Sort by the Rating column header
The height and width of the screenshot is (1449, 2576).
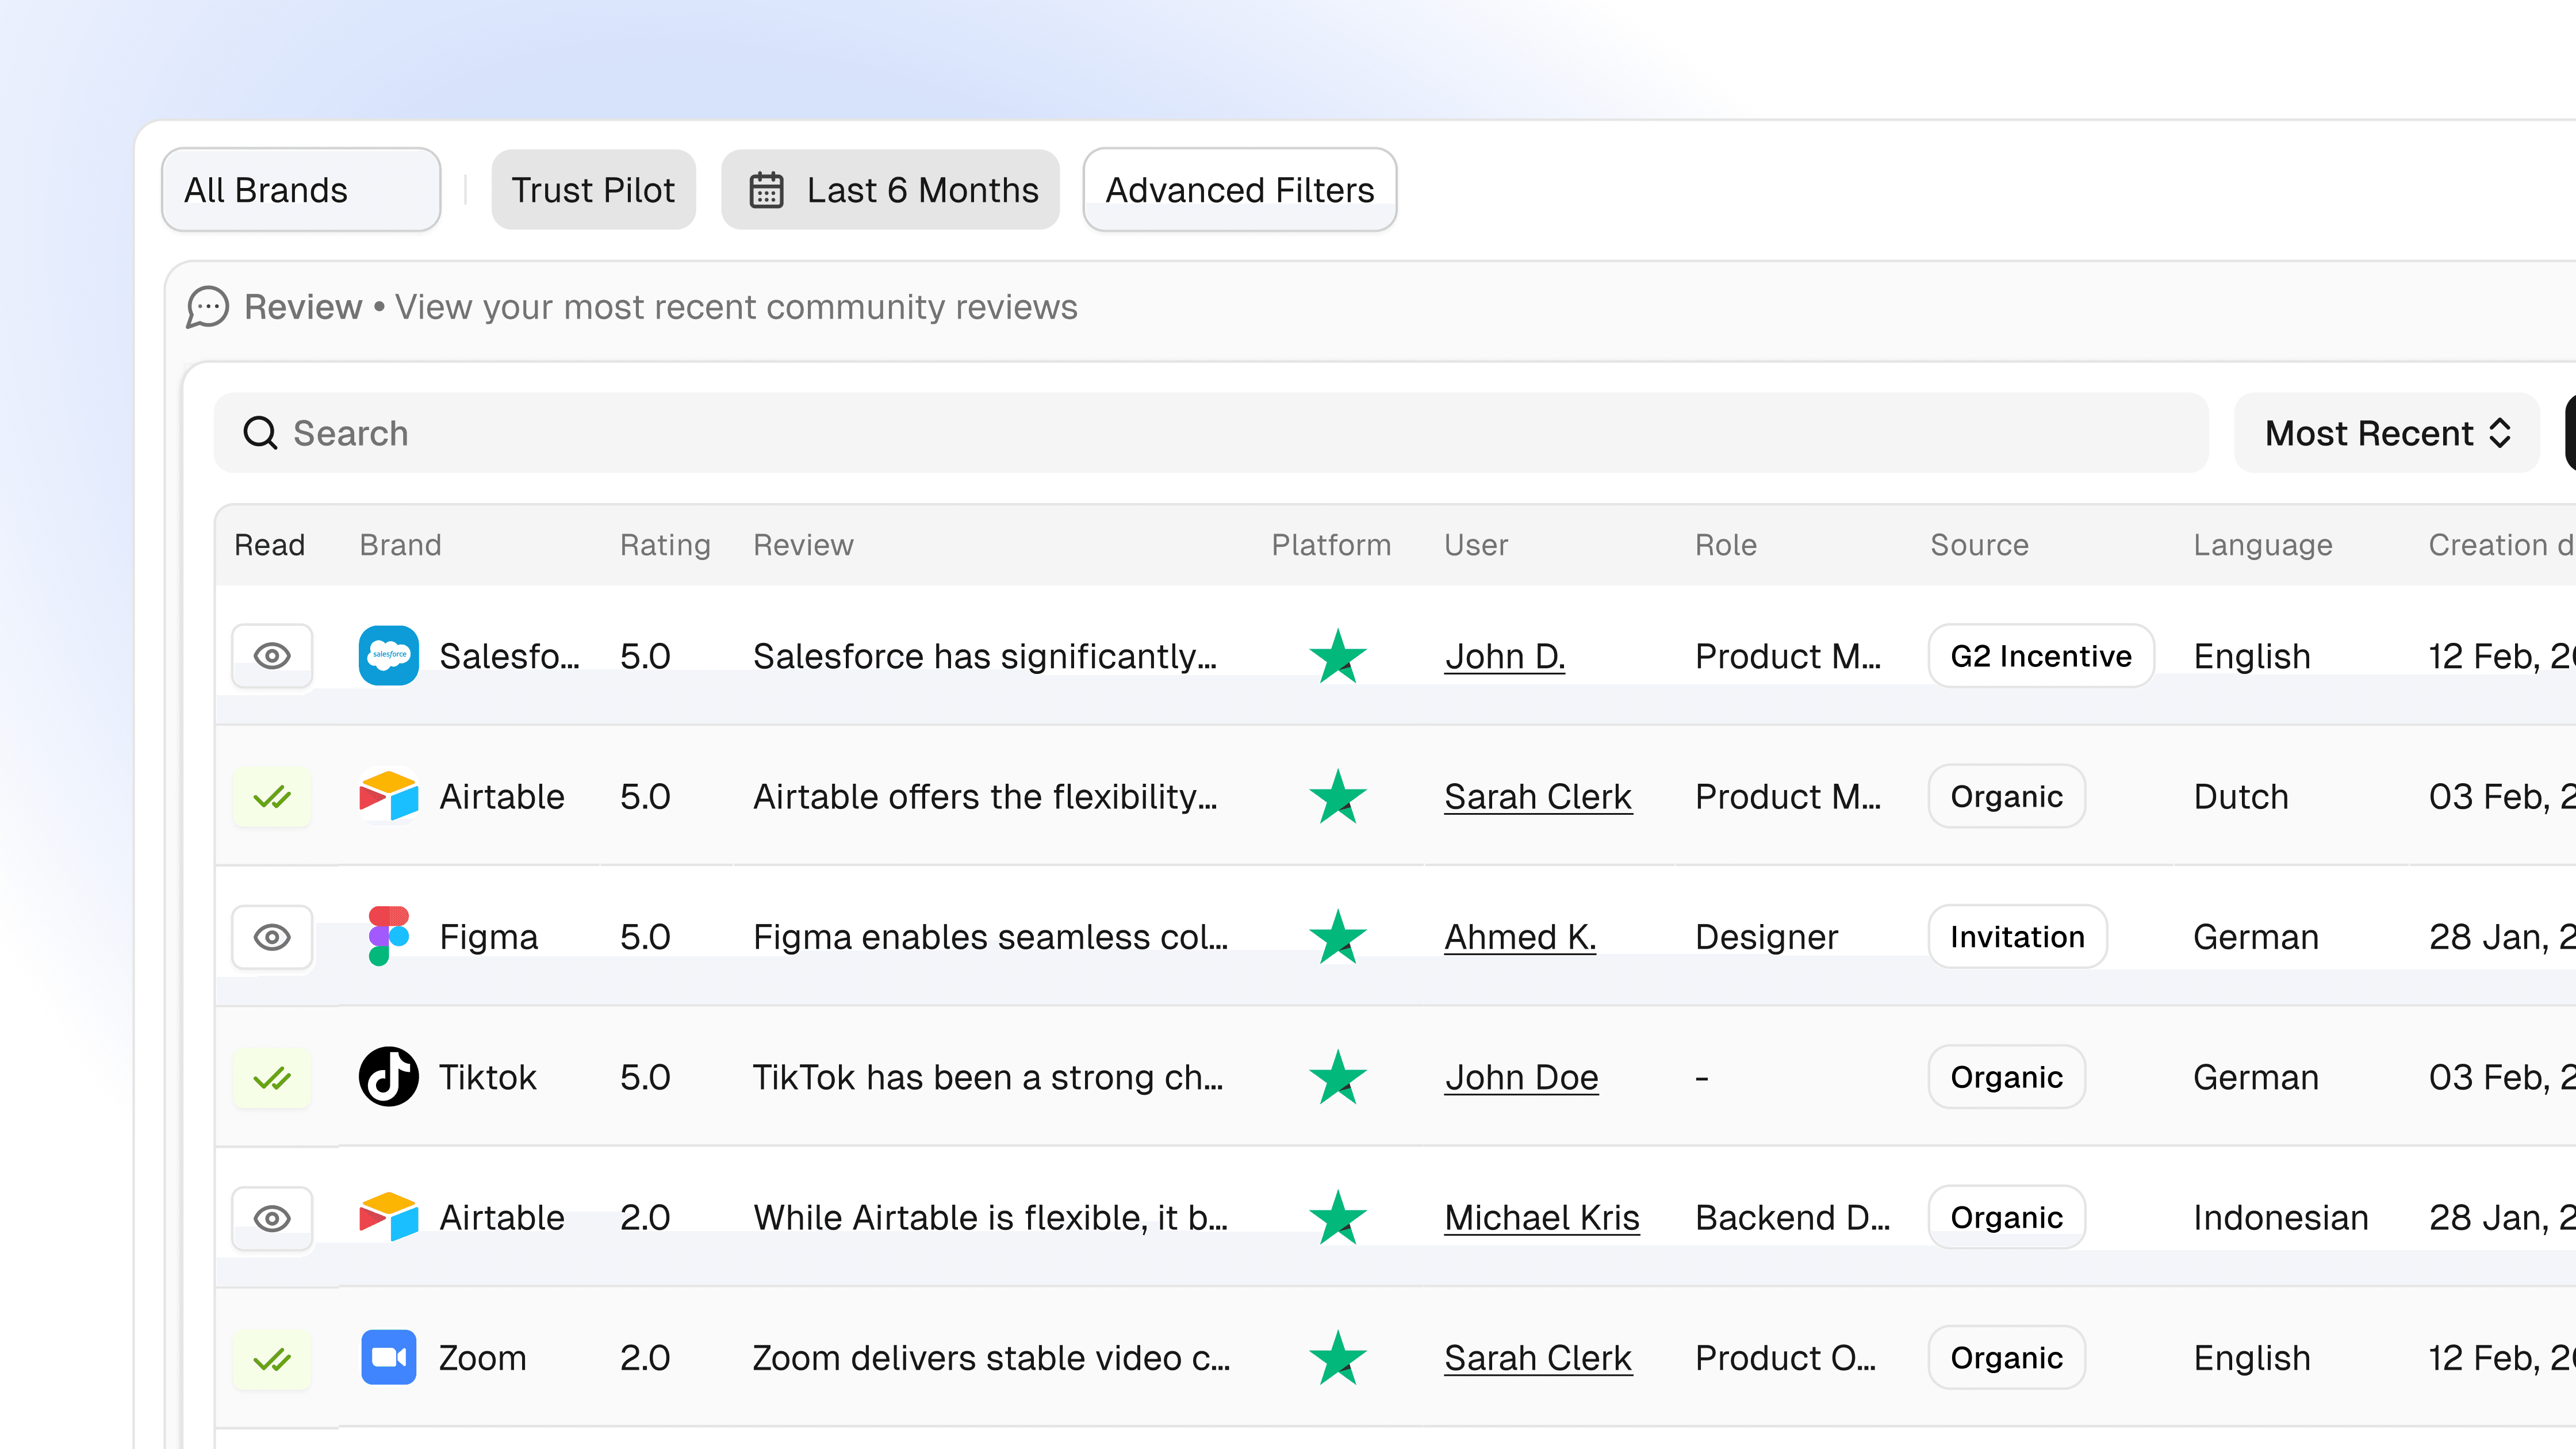[665, 545]
